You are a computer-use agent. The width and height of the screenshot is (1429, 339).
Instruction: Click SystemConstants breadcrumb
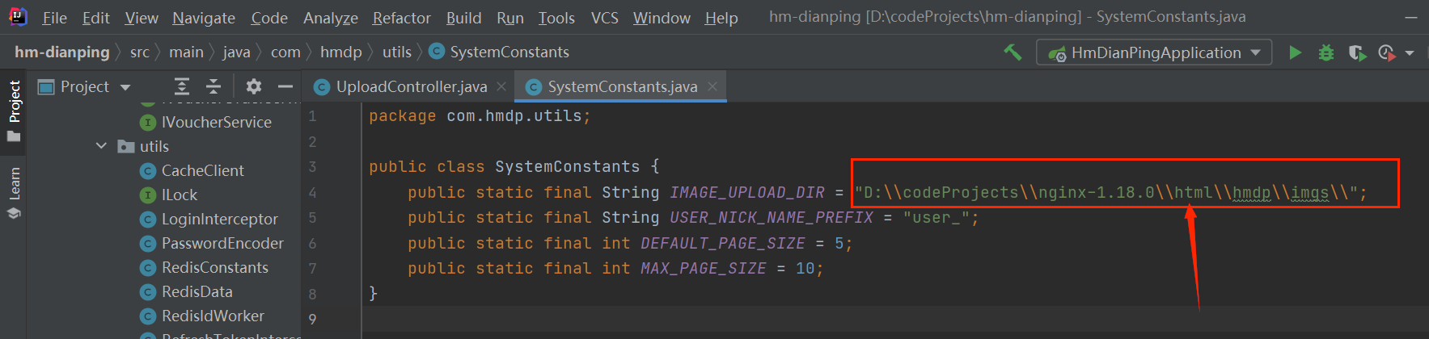click(x=499, y=52)
